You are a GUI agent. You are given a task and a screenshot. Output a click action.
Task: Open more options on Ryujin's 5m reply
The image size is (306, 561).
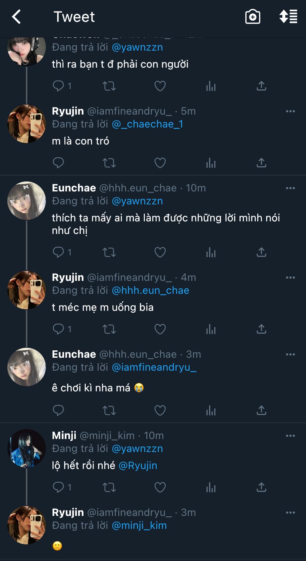pyautogui.click(x=290, y=111)
